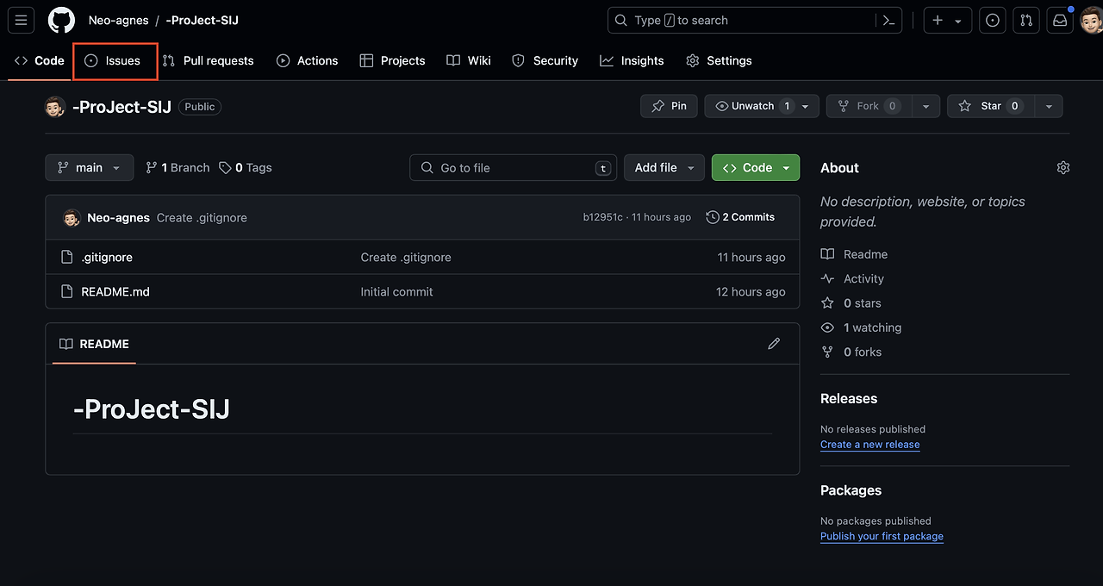
Task: Switch to the Code tab
Action: pos(40,60)
